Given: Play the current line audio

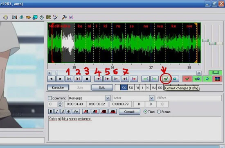Looking at the screenshot, I should pyautogui.click(x=78, y=79).
